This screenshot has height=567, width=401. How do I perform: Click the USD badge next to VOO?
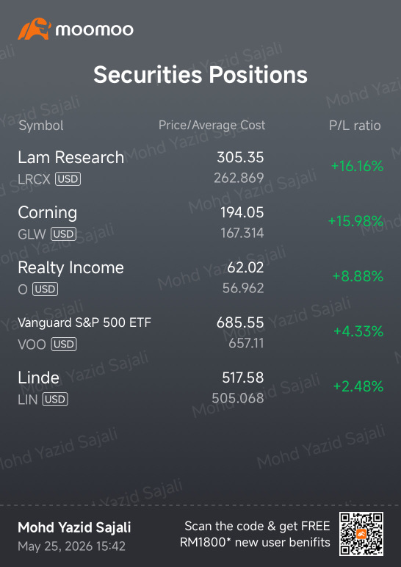[x=64, y=344]
